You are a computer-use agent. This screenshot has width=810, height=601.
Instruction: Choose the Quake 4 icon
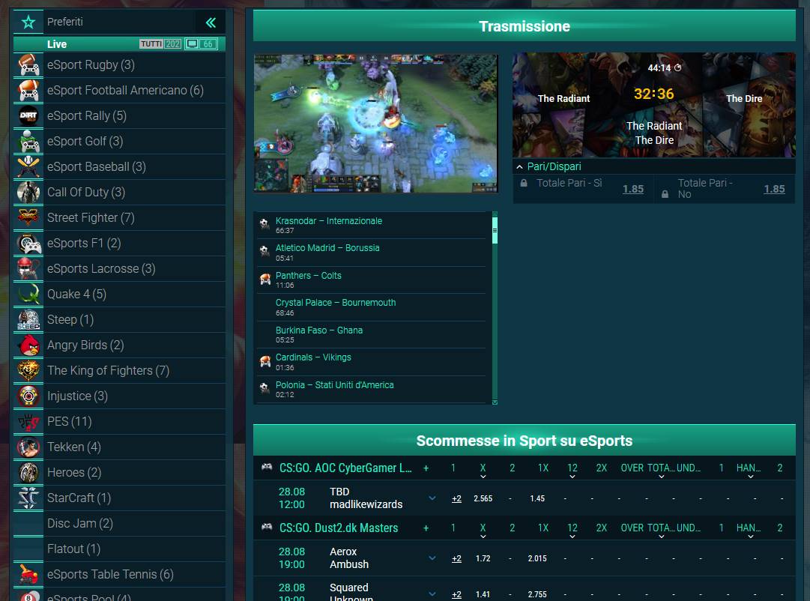pyautogui.click(x=28, y=294)
